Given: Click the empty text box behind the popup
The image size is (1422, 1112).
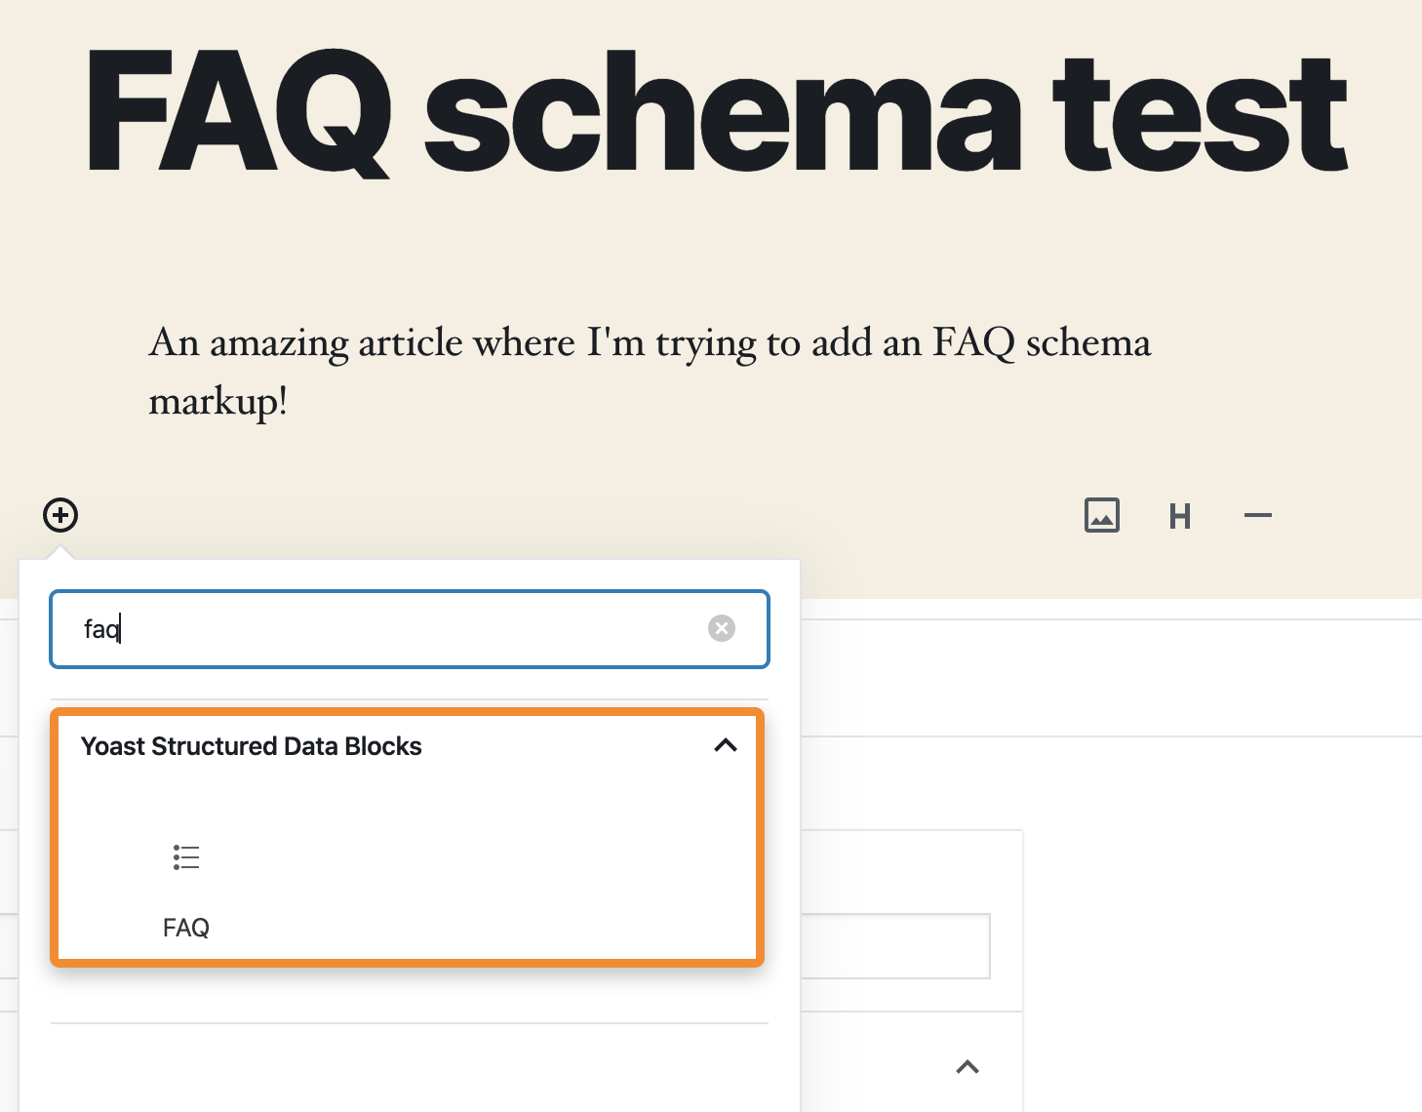Looking at the screenshot, I should [x=907, y=946].
